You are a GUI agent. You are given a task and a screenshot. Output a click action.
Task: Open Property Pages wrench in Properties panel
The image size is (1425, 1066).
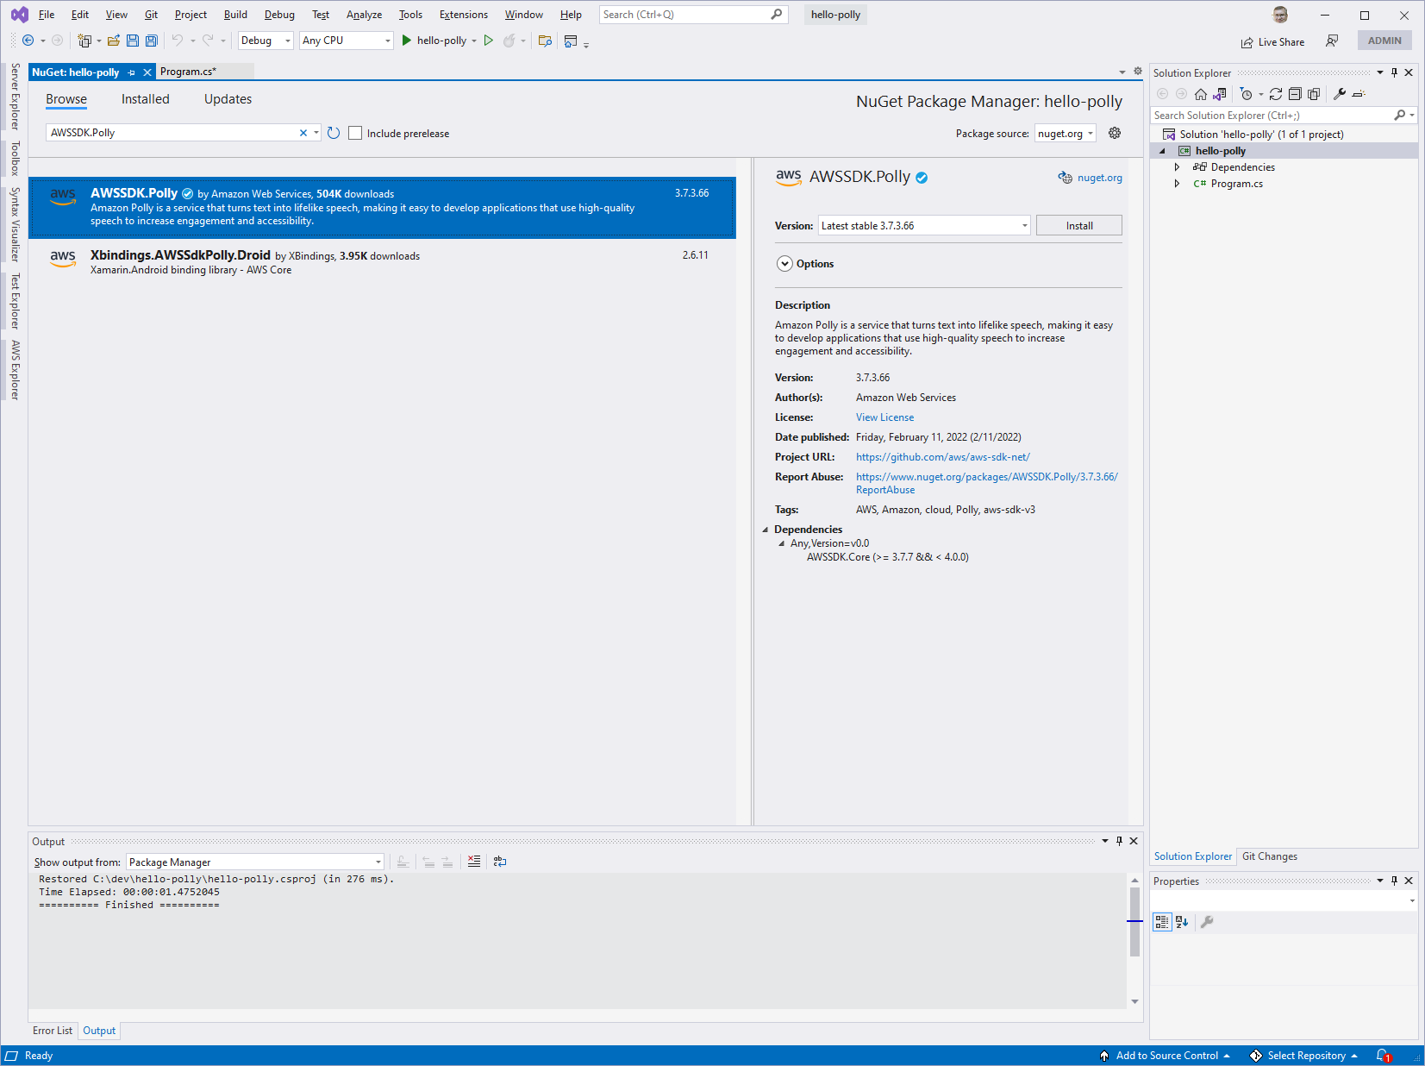(1207, 922)
